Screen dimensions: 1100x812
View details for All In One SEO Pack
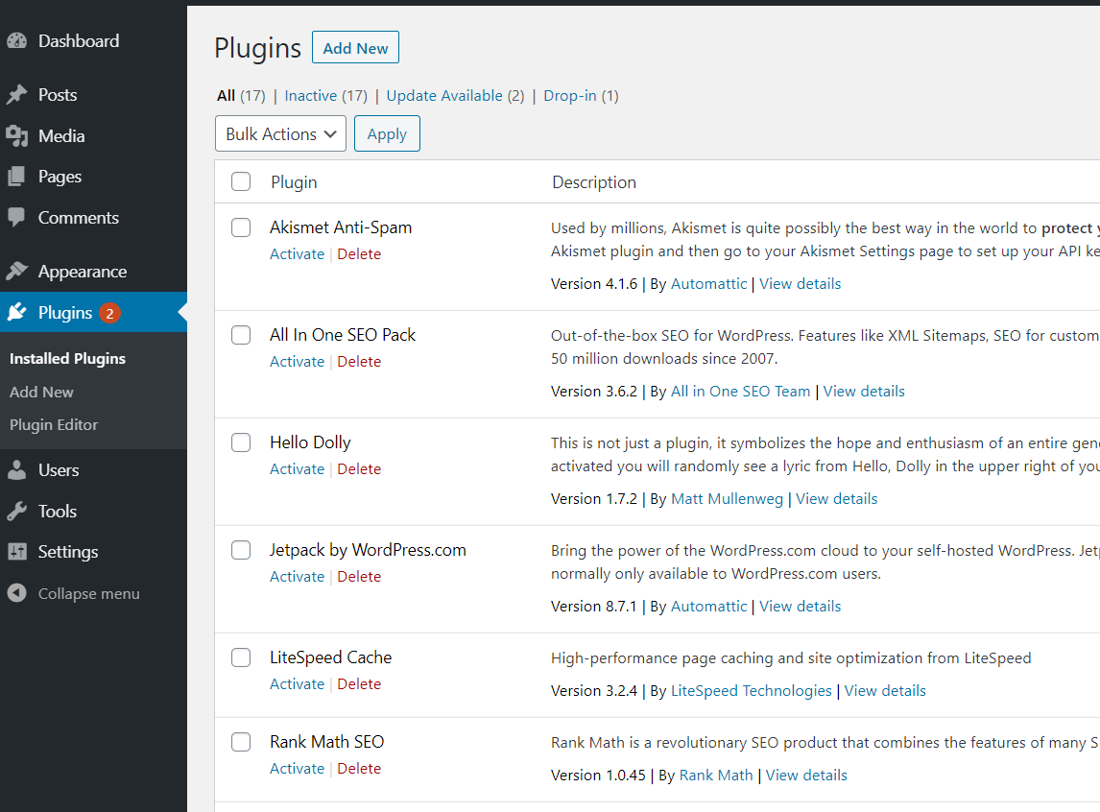(864, 391)
